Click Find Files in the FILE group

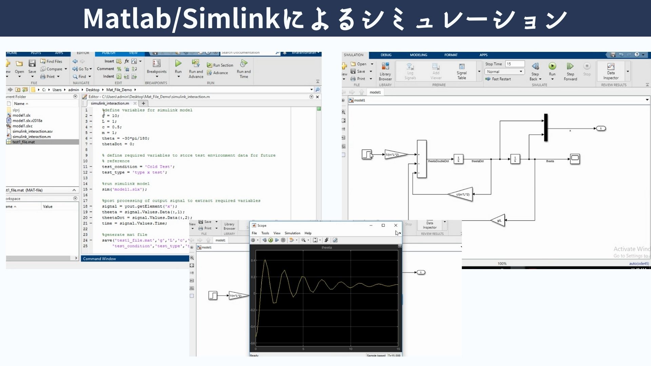coord(51,61)
